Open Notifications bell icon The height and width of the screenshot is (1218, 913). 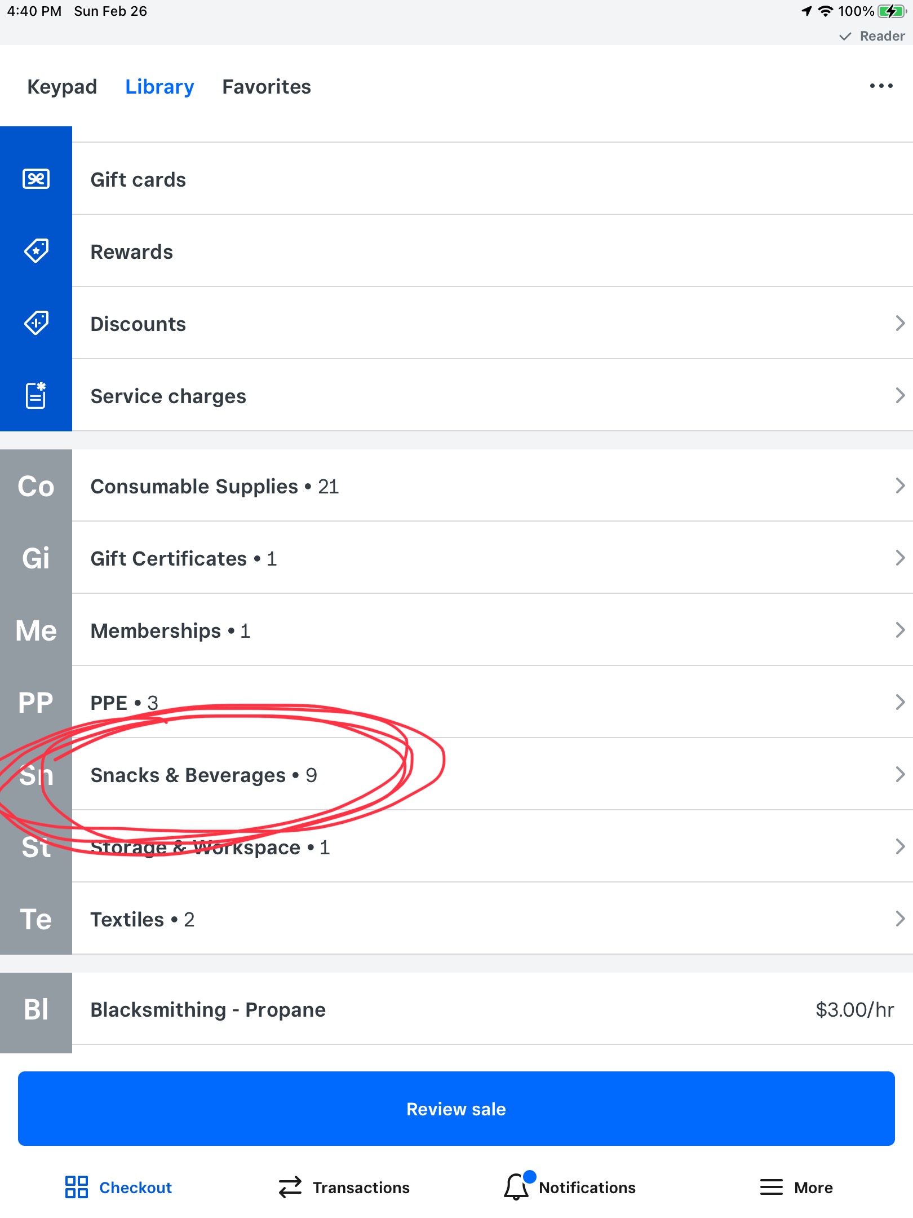(517, 1186)
